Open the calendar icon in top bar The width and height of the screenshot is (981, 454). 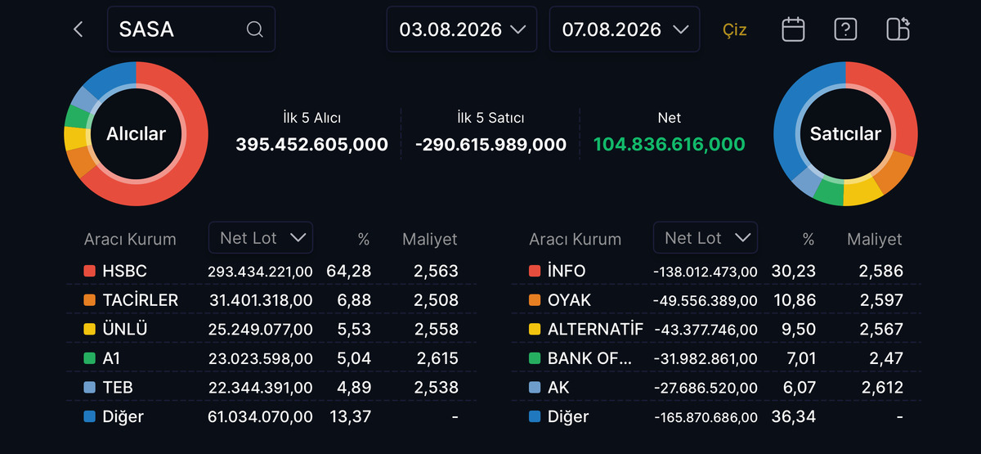793,29
